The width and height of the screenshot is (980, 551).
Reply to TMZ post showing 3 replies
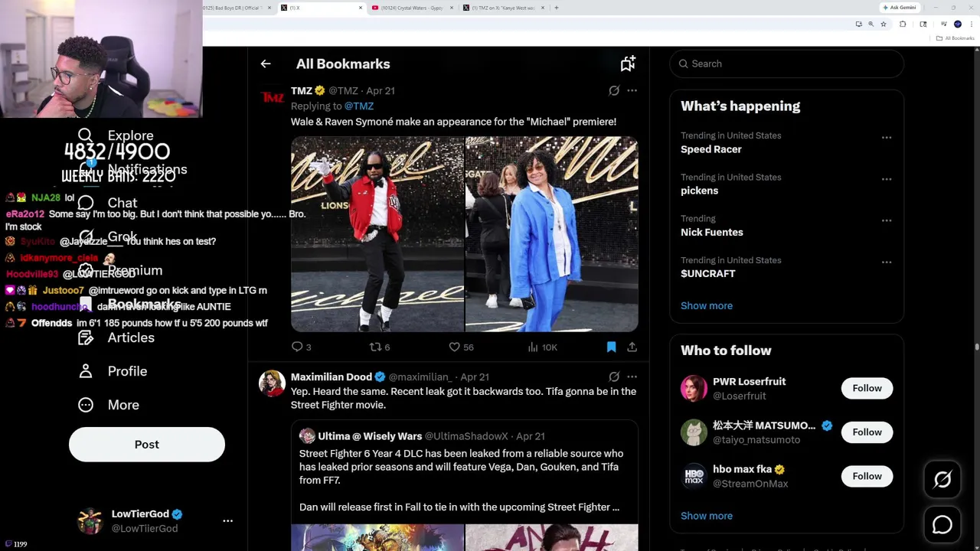pyautogui.click(x=301, y=347)
